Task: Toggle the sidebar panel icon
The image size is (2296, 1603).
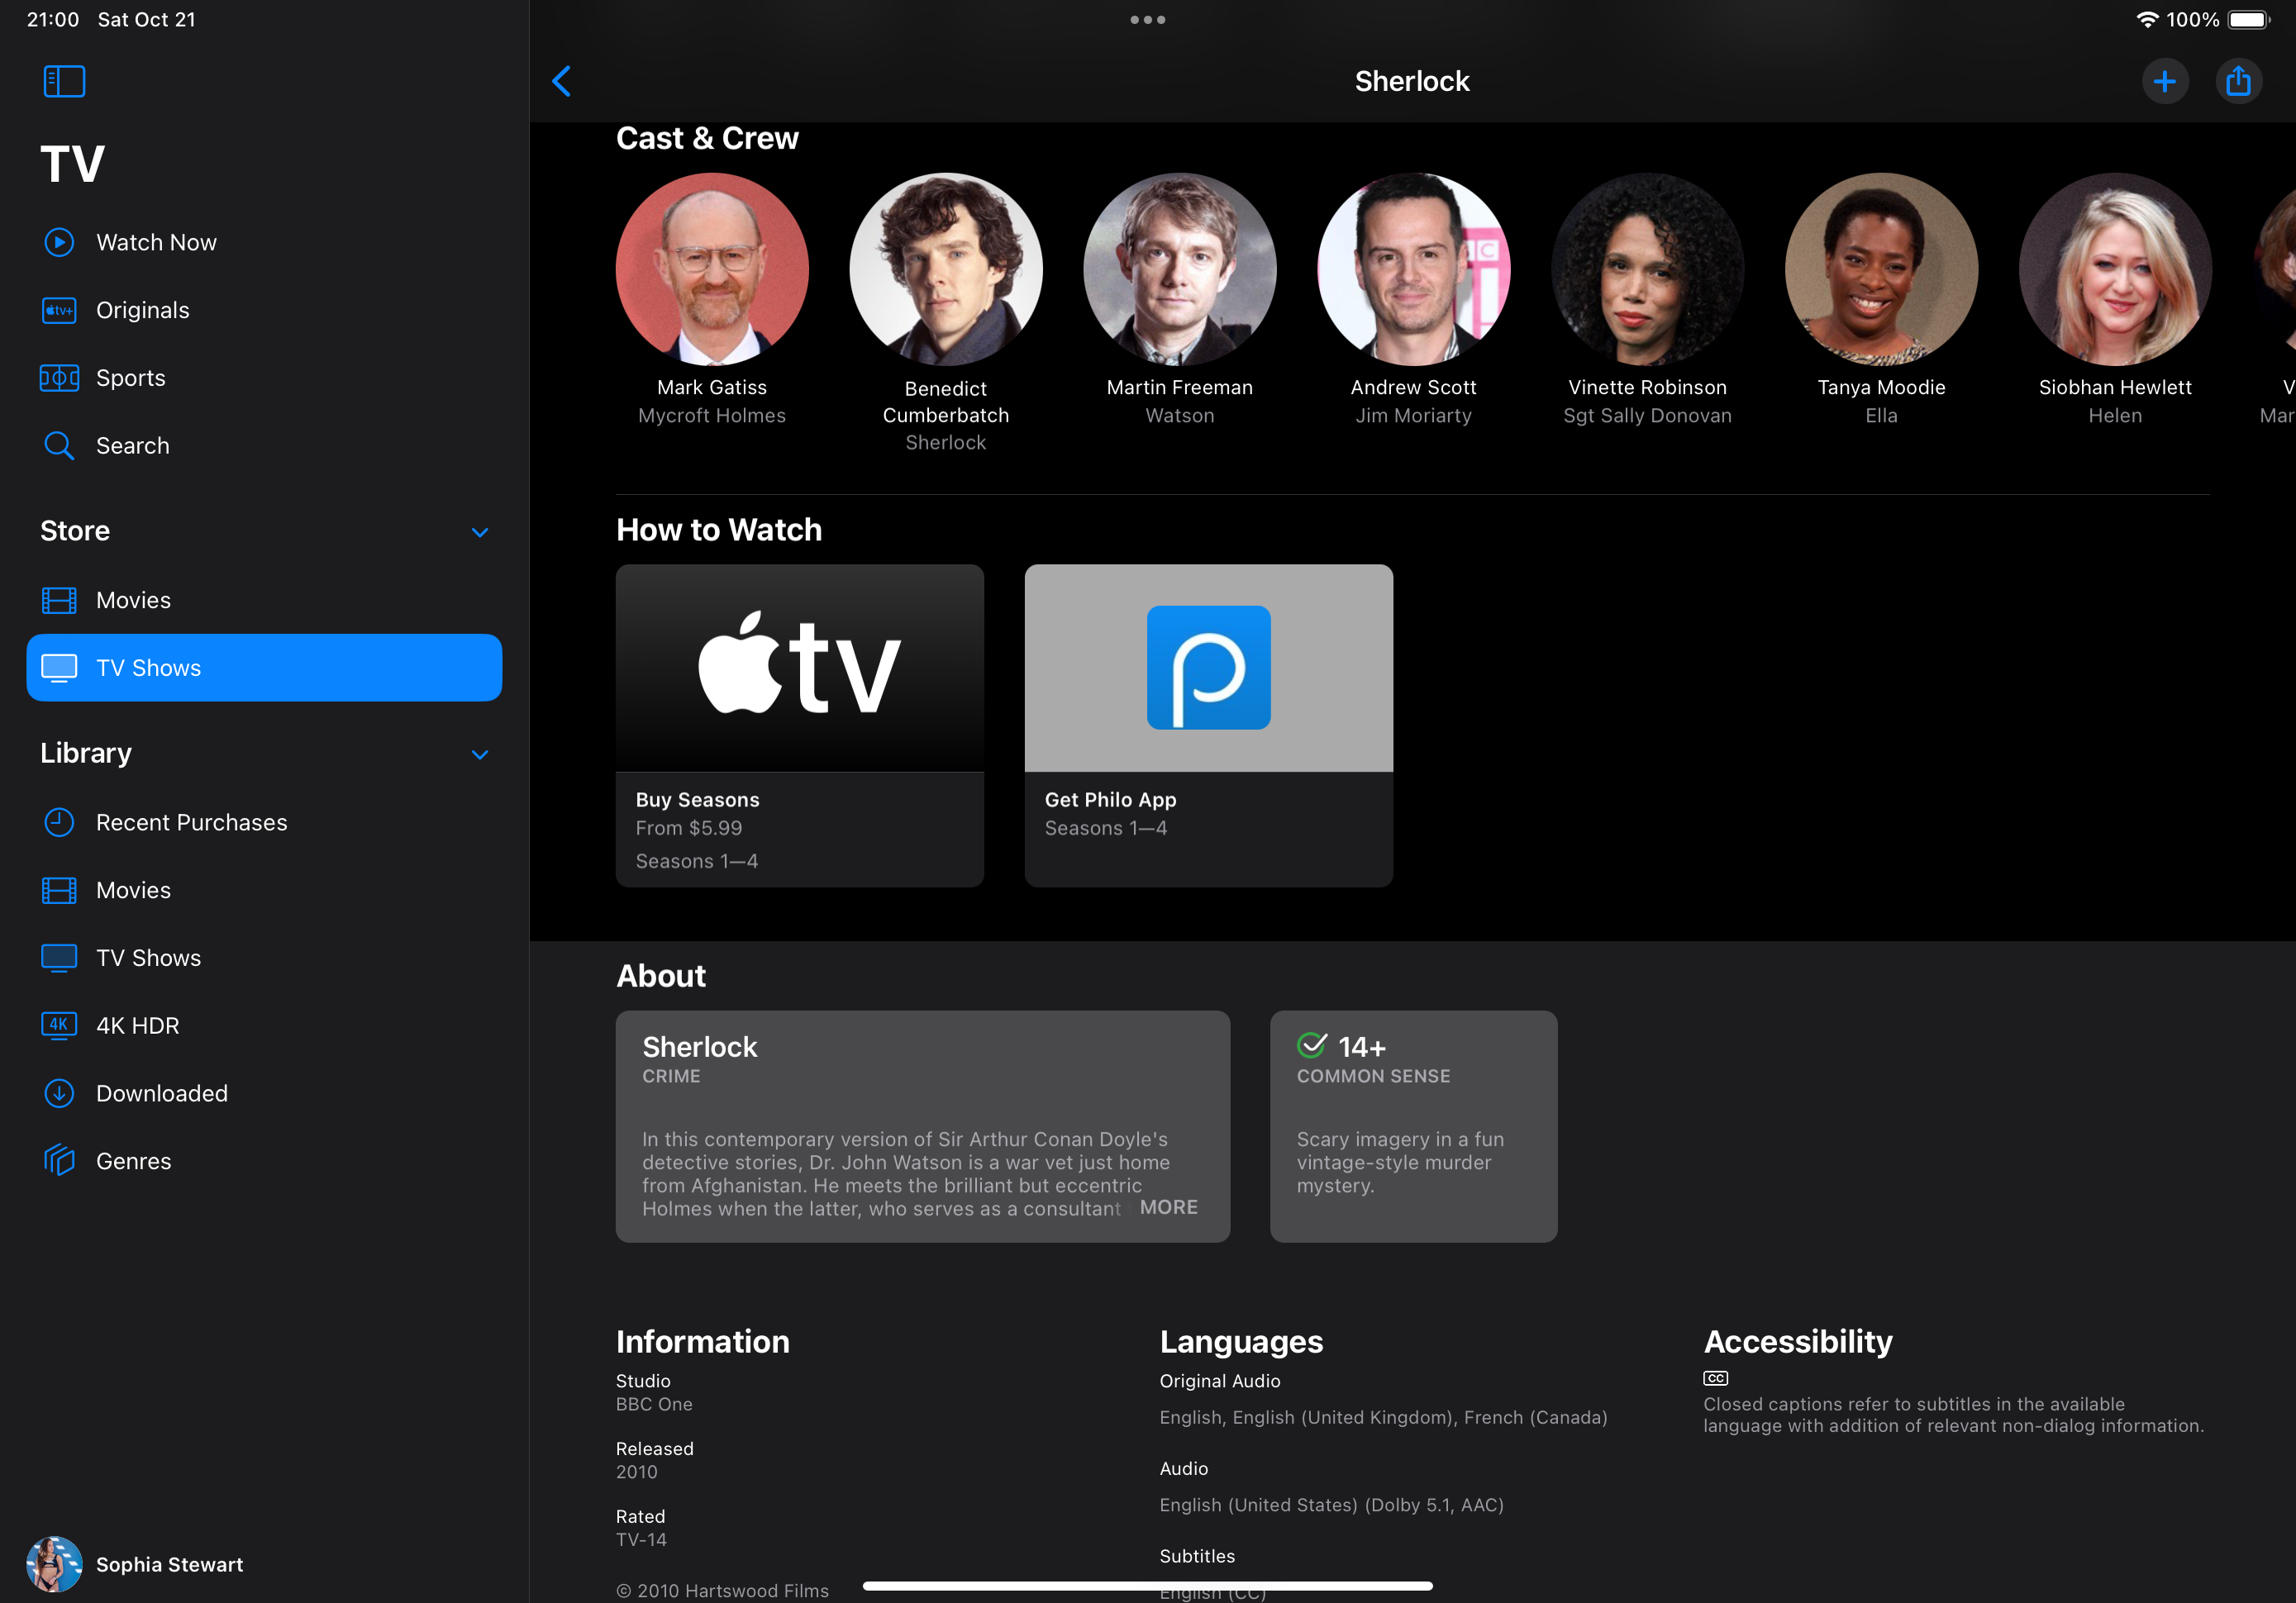Action: (64, 81)
